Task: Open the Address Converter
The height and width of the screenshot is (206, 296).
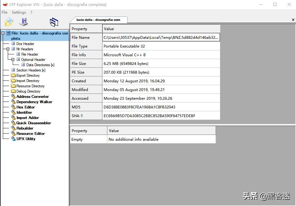Action: [32, 96]
